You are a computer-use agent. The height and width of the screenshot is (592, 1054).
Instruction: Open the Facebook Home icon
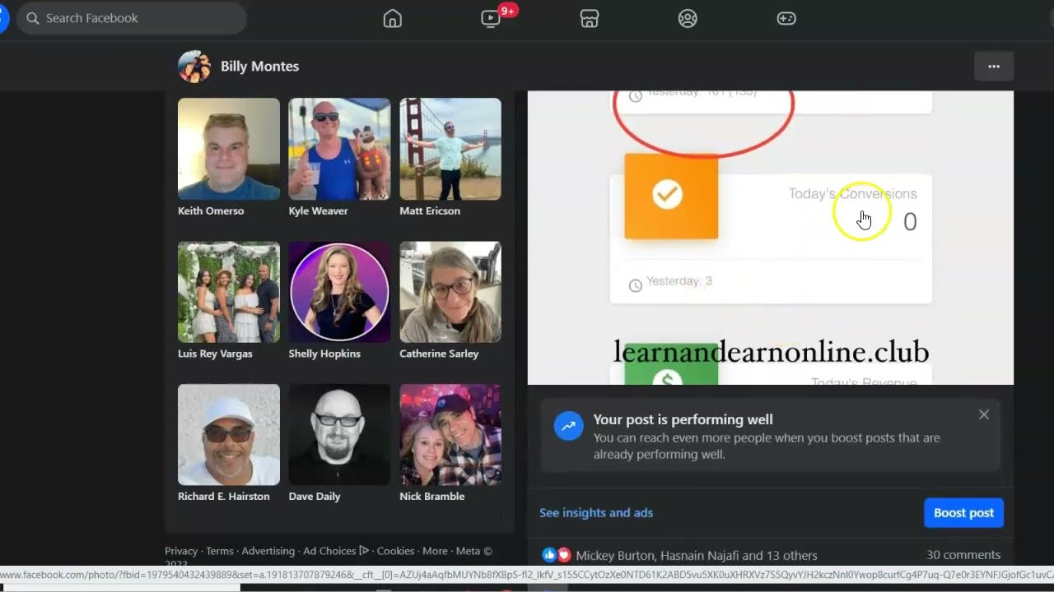pyautogui.click(x=393, y=18)
